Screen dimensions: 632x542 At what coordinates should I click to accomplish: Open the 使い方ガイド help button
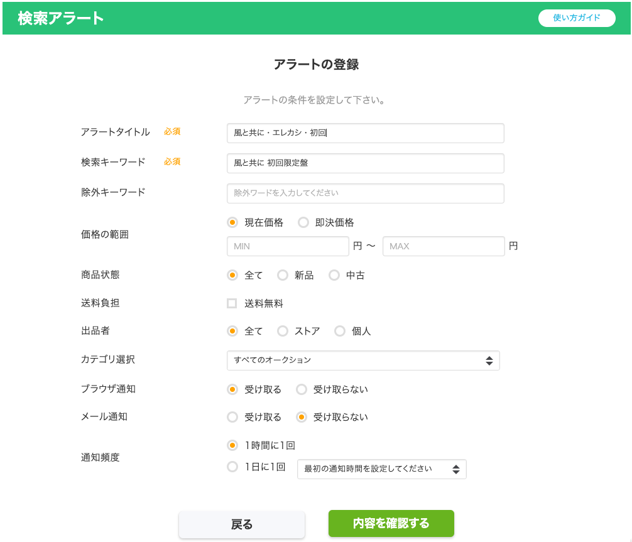[576, 18]
